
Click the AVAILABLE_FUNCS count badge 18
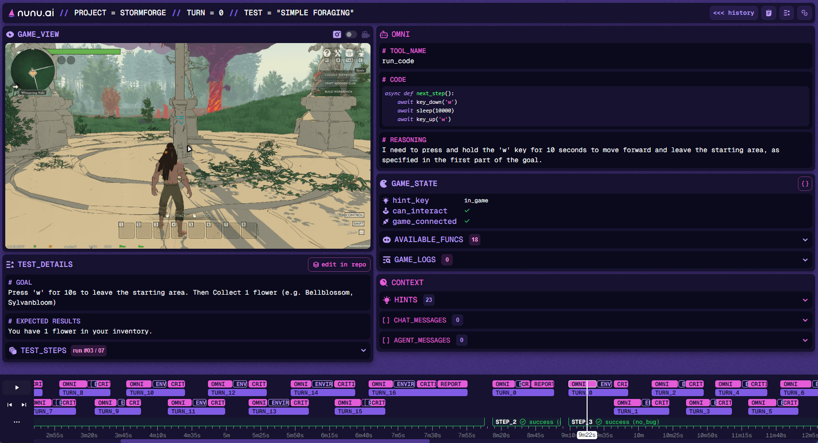pos(475,240)
